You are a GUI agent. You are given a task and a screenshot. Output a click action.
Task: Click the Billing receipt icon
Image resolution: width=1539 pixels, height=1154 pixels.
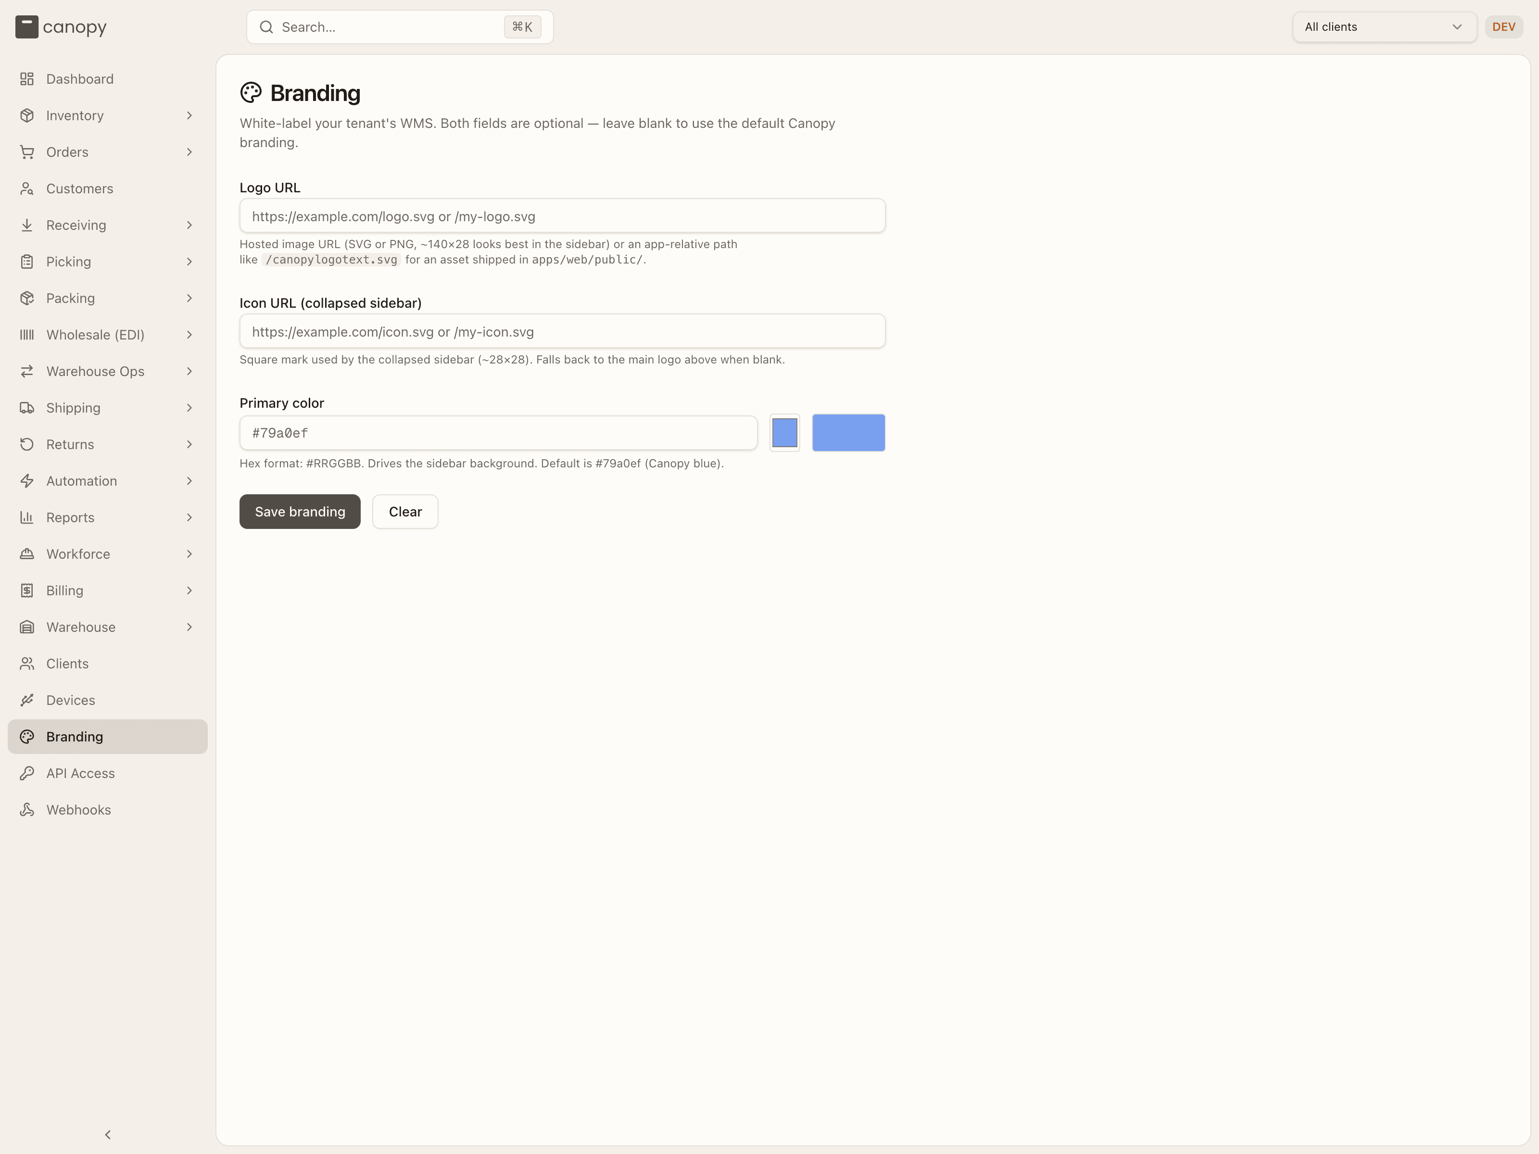click(27, 590)
